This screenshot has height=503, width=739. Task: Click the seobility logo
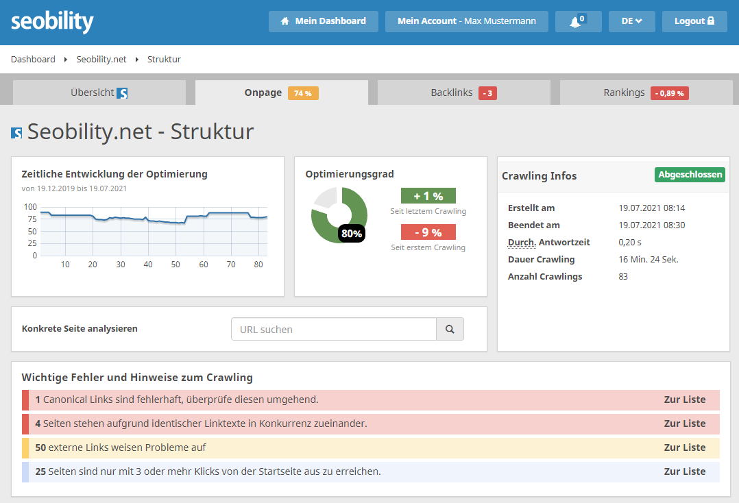[x=52, y=22]
